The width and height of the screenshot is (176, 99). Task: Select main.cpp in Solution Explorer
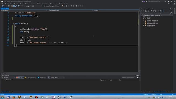(x=150, y=27)
